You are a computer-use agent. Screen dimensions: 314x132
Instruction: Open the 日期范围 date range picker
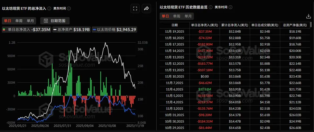coord(55,21)
